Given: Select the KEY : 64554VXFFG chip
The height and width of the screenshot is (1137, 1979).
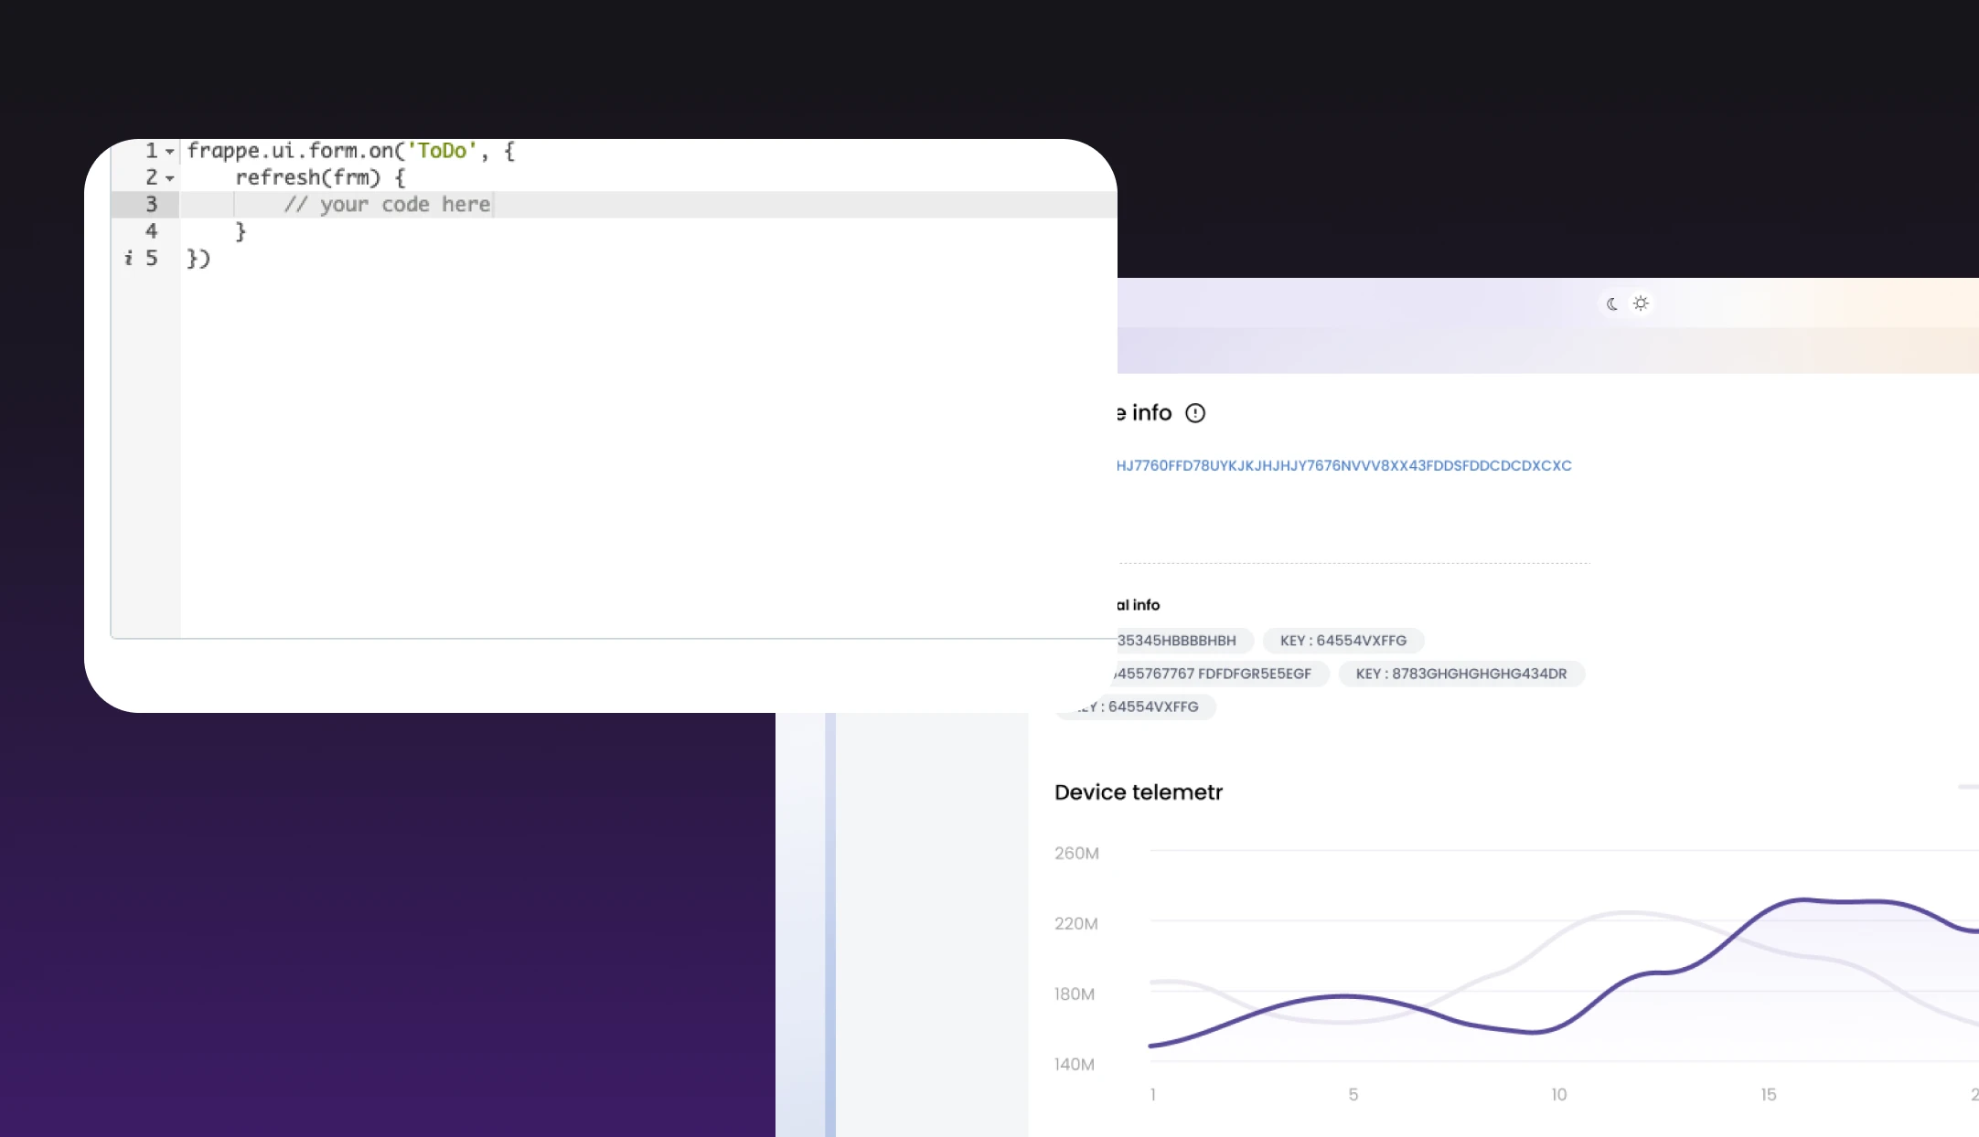Looking at the screenshot, I should pos(1343,640).
